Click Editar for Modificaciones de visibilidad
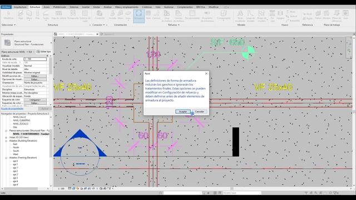Image resolution: width=356 pixels, height=200 pixels. pos(35,76)
